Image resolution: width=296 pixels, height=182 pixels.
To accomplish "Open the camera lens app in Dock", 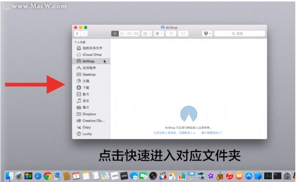I will [x=153, y=176].
